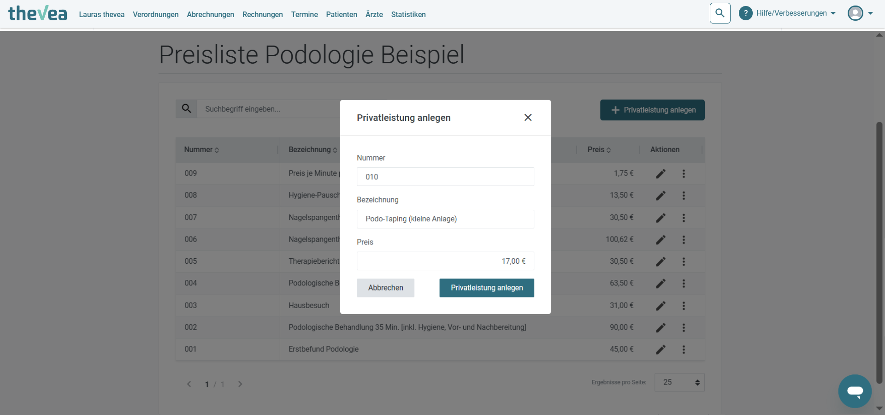Image resolution: width=885 pixels, height=415 pixels.
Task: Open the chat support bubble
Action: pyautogui.click(x=855, y=391)
